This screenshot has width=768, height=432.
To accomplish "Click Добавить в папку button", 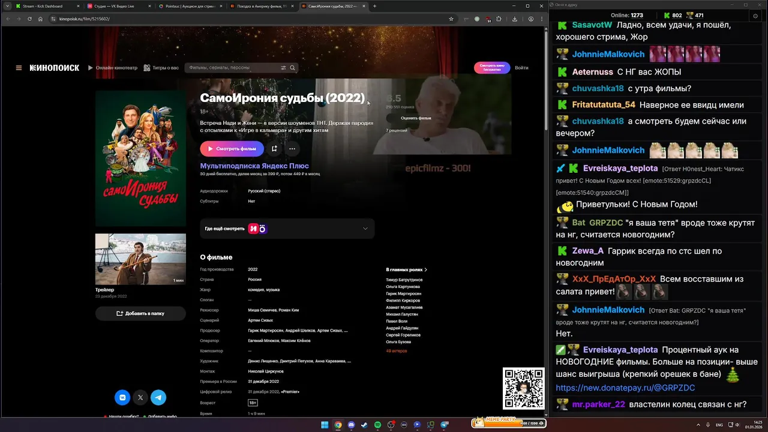I will tap(140, 313).
